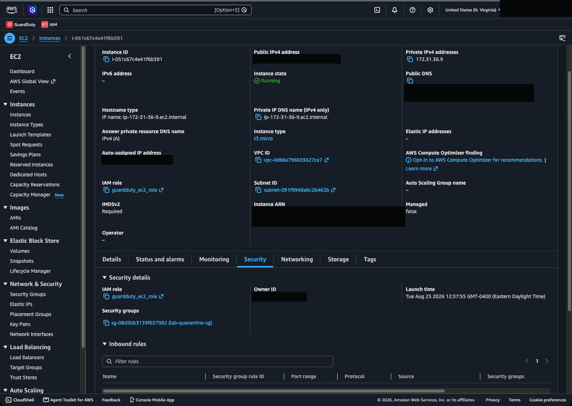Open Security Groups in the sidebar
This screenshot has width=572, height=406.
tap(28, 294)
